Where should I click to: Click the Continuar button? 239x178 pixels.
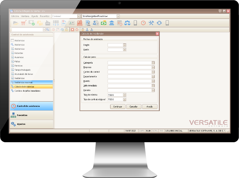pyautogui.click(x=118, y=106)
